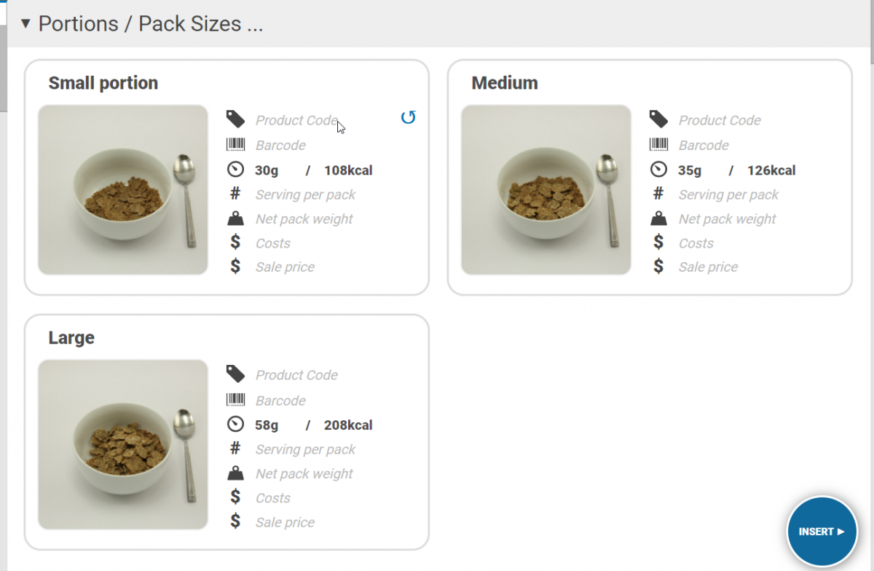Edit Serving per pack in Medium card
Screen dimensions: 874x571
[728, 194]
